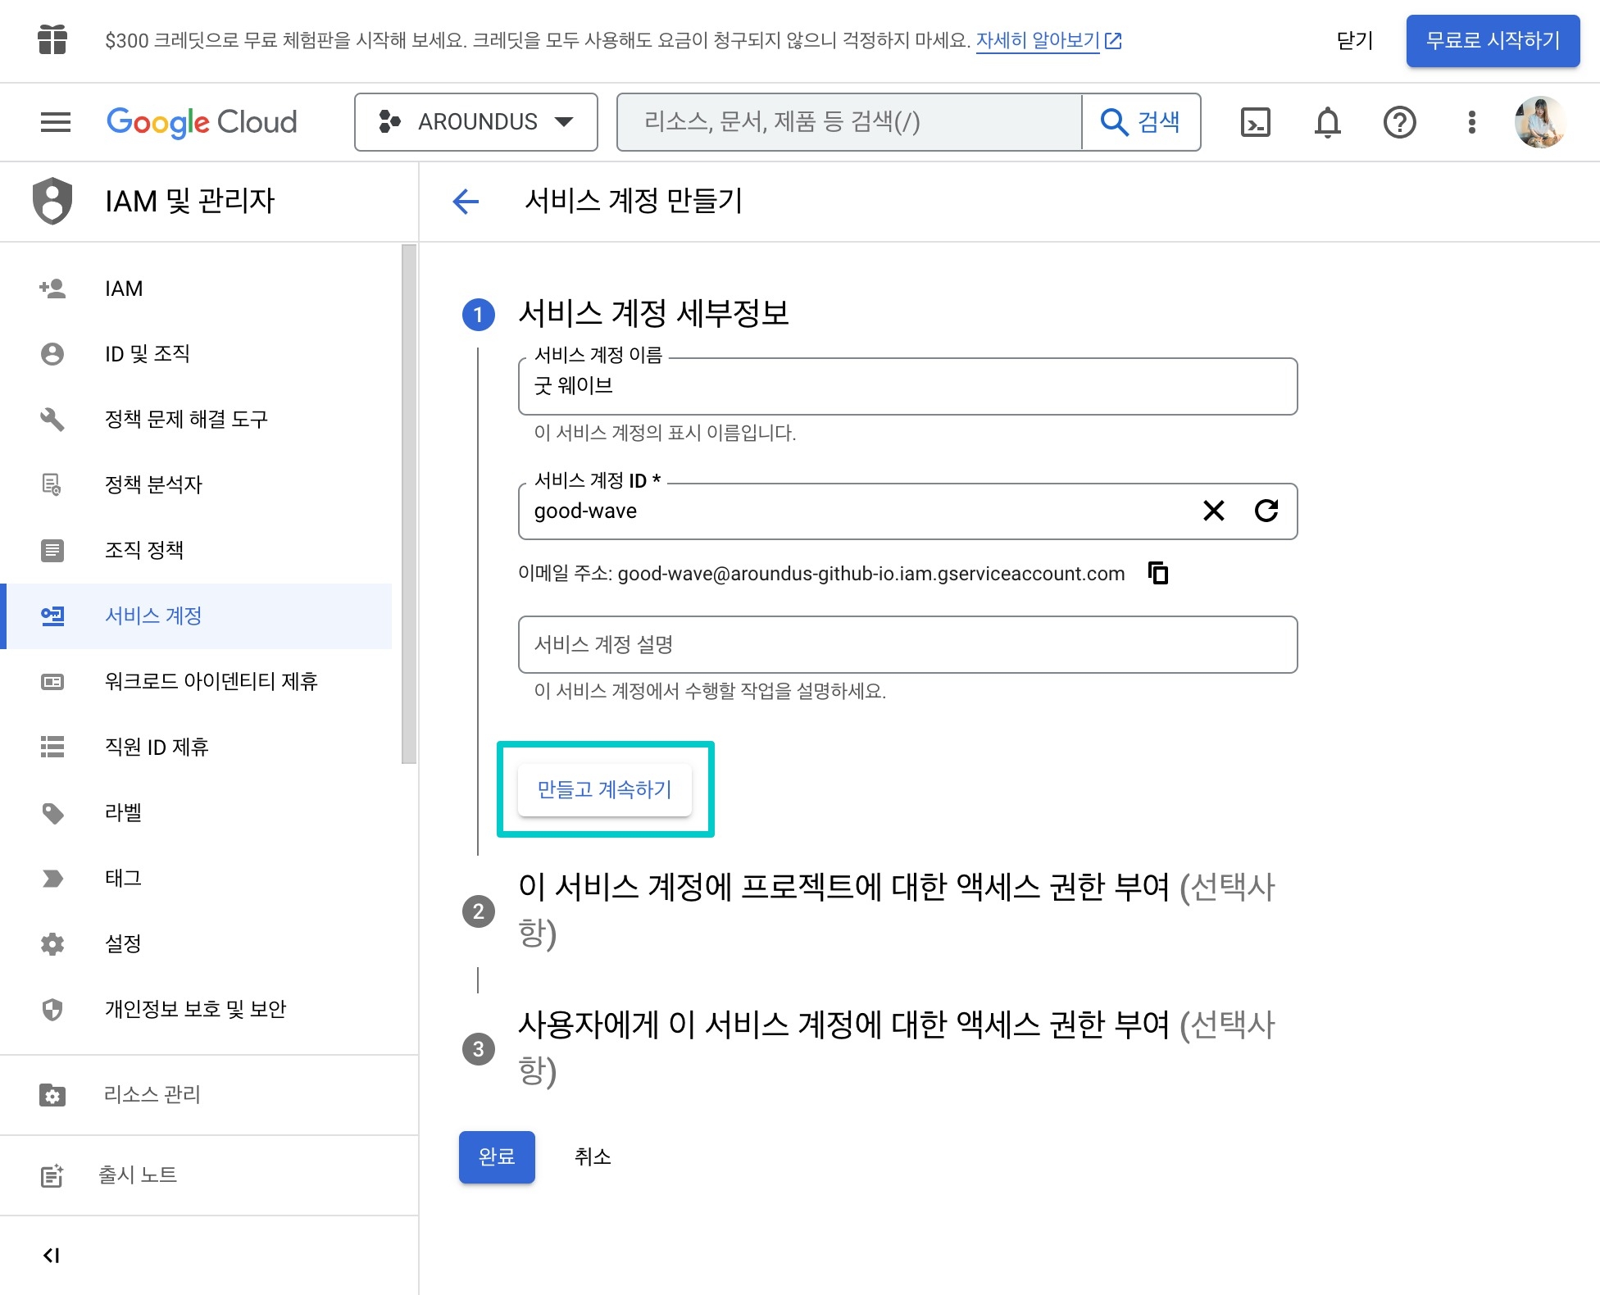Open the AROUNDUS project selector dropdown
The width and height of the screenshot is (1600, 1295).
pyautogui.click(x=475, y=122)
